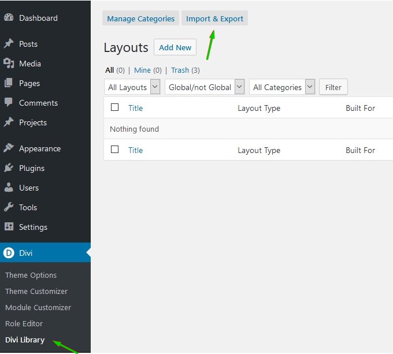The image size is (393, 354).
Task: Click the Users person icon
Action: 9,188
